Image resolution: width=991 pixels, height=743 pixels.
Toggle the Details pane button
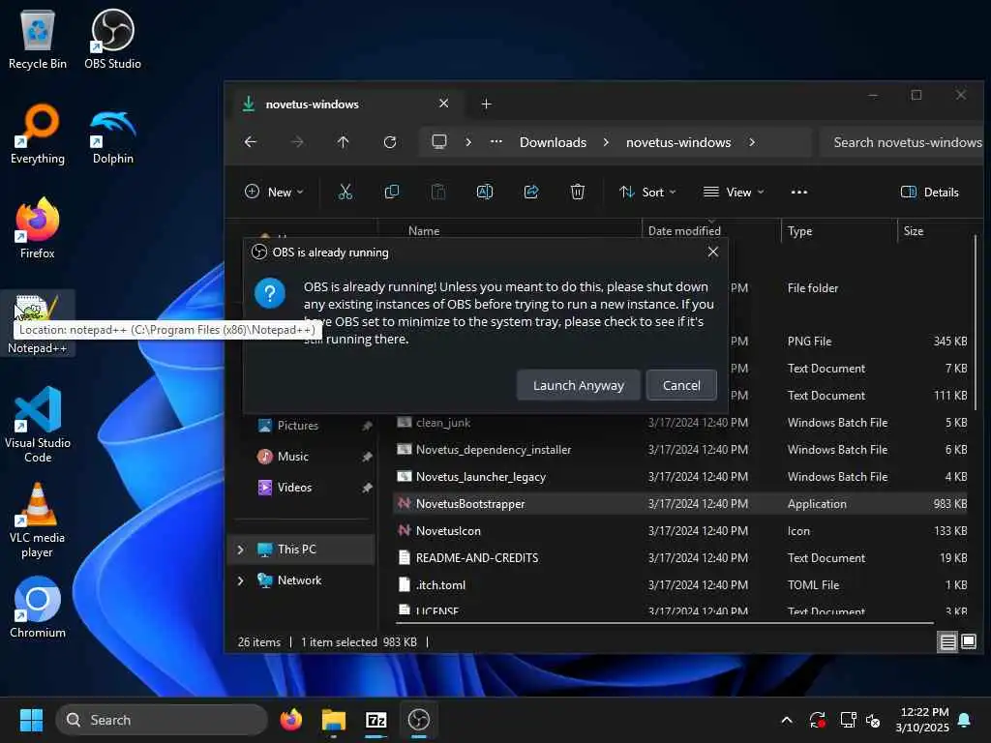(930, 192)
